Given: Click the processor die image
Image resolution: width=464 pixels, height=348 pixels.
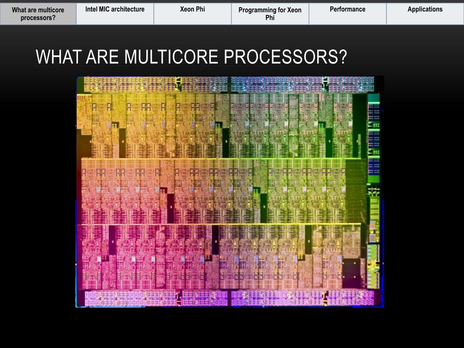Looking at the screenshot, I should 230,192.
